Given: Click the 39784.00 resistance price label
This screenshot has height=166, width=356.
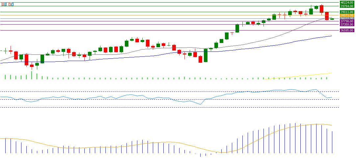Looking at the screenshot, I should pos(347,6).
